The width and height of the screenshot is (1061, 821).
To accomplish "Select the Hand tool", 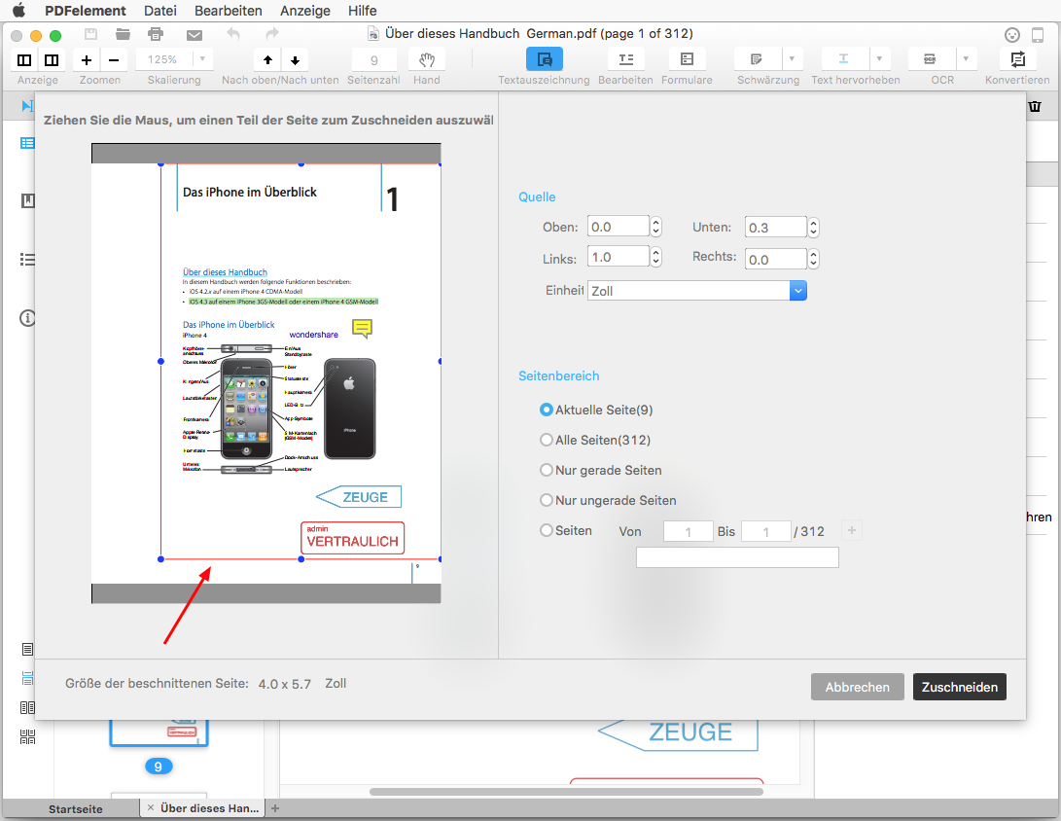I will [x=426, y=59].
